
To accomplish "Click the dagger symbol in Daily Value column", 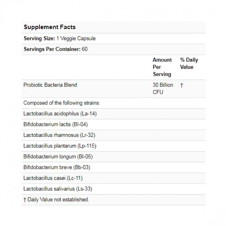I will click(181, 85).
